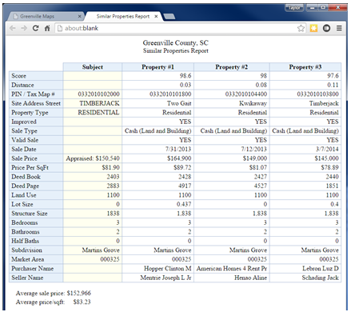Select the Similar Properties Report tab
The height and width of the screenshot is (312, 351).
(x=123, y=16)
